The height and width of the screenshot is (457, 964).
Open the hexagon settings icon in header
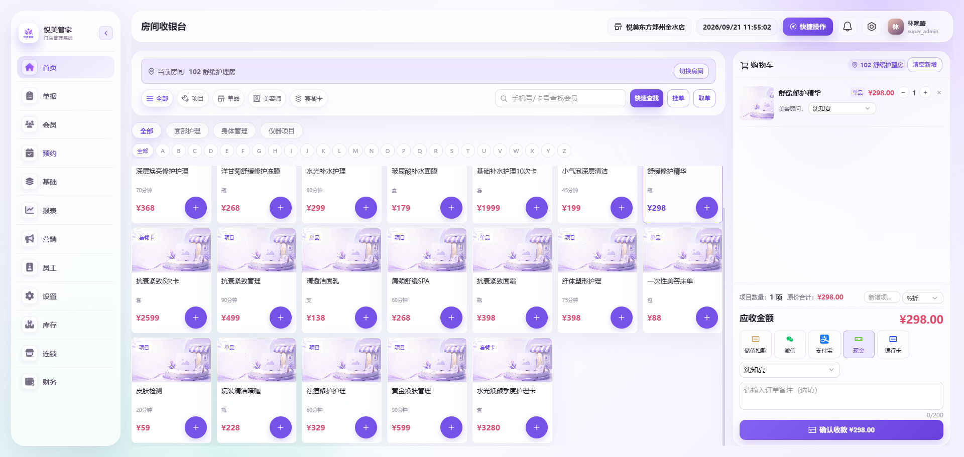[x=872, y=27]
